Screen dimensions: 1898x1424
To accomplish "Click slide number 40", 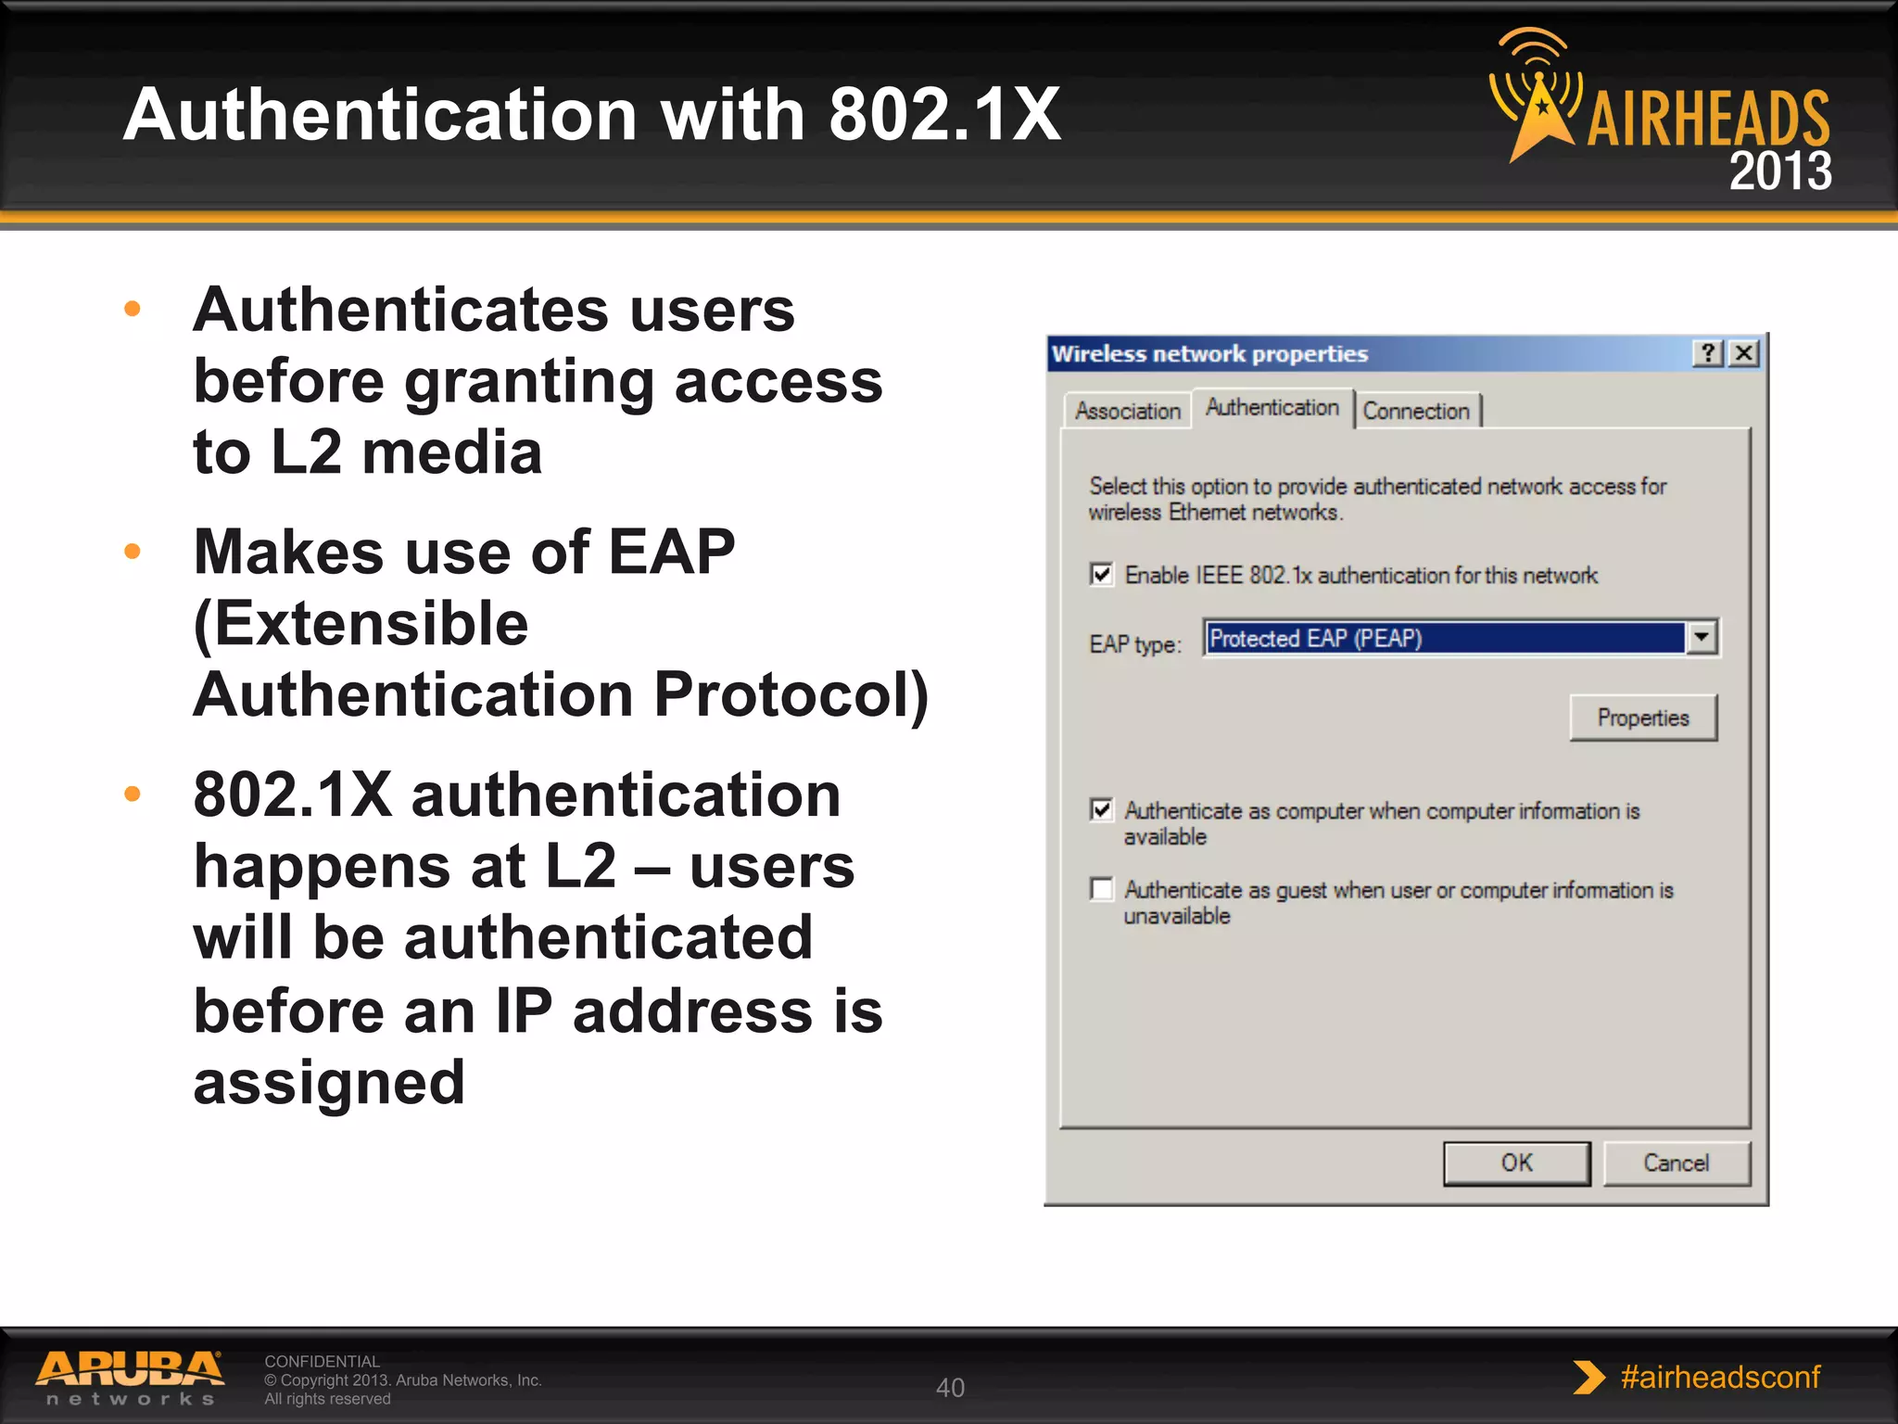I will [x=950, y=1388].
